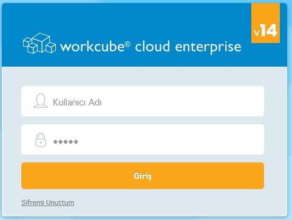Click the Giriş label on orange button
The height and width of the screenshot is (220, 292).
[x=143, y=176]
